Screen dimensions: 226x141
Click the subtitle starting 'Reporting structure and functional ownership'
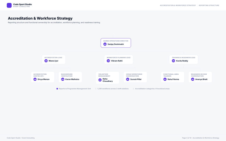point(54,23)
